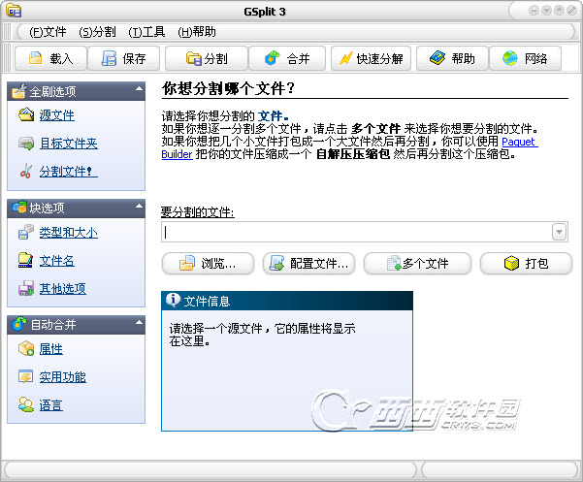Click the 类型和大小 link
Viewport: 583px width, 482px height.
(69, 233)
